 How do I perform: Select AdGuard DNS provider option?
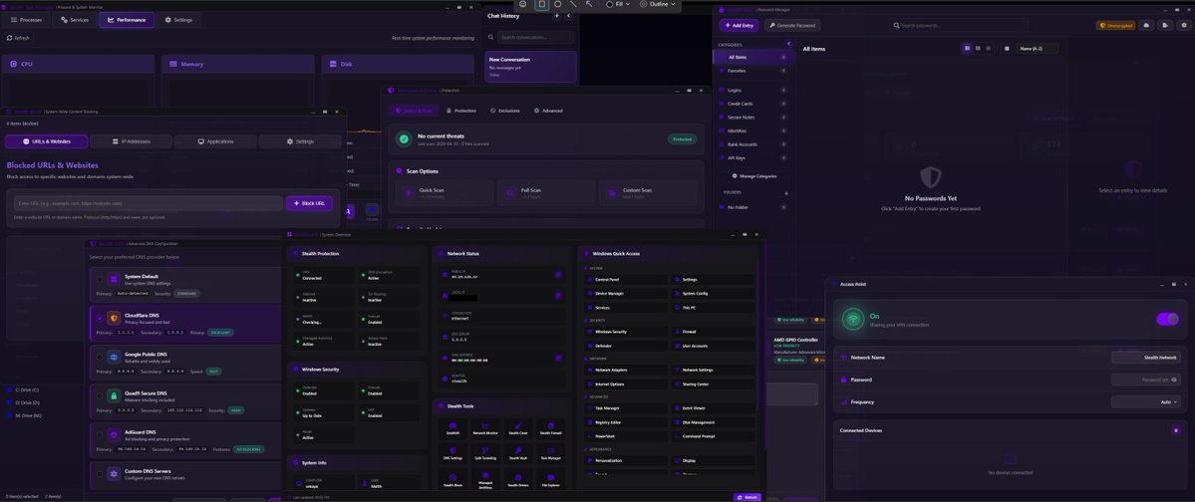click(99, 435)
